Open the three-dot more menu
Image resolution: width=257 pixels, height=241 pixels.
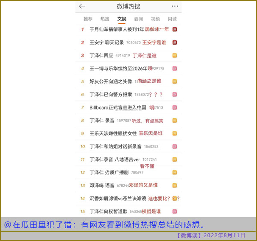pos(175,6)
